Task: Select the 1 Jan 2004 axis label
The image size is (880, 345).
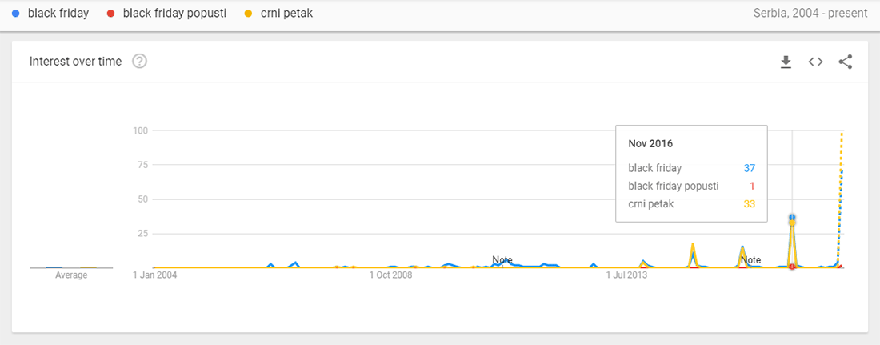Action: pyautogui.click(x=157, y=275)
